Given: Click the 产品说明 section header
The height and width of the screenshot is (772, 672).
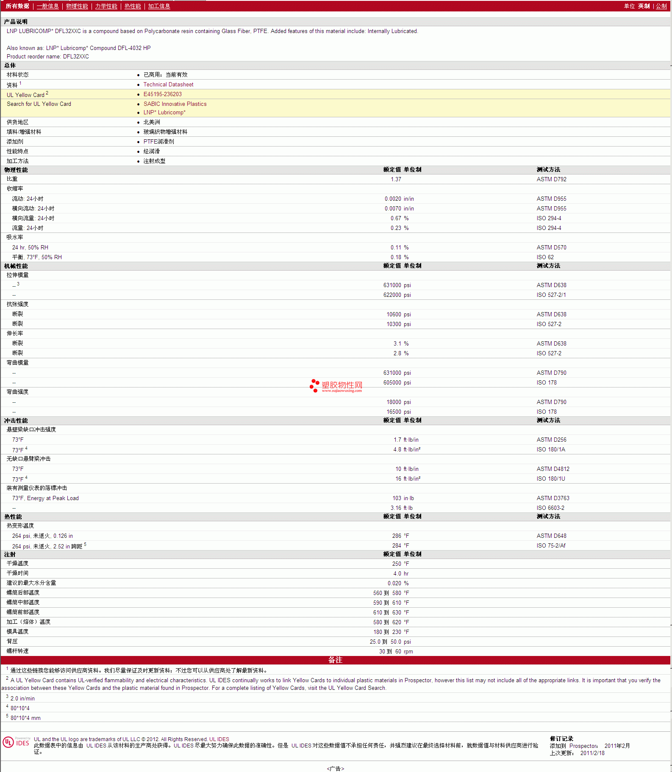Looking at the screenshot, I should click(x=16, y=22).
